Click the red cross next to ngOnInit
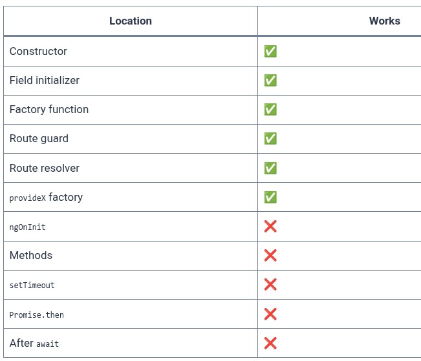Screen dimensions: 421x361 270,227
